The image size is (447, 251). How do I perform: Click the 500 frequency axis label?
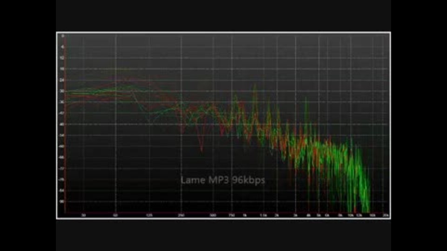(213, 215)
